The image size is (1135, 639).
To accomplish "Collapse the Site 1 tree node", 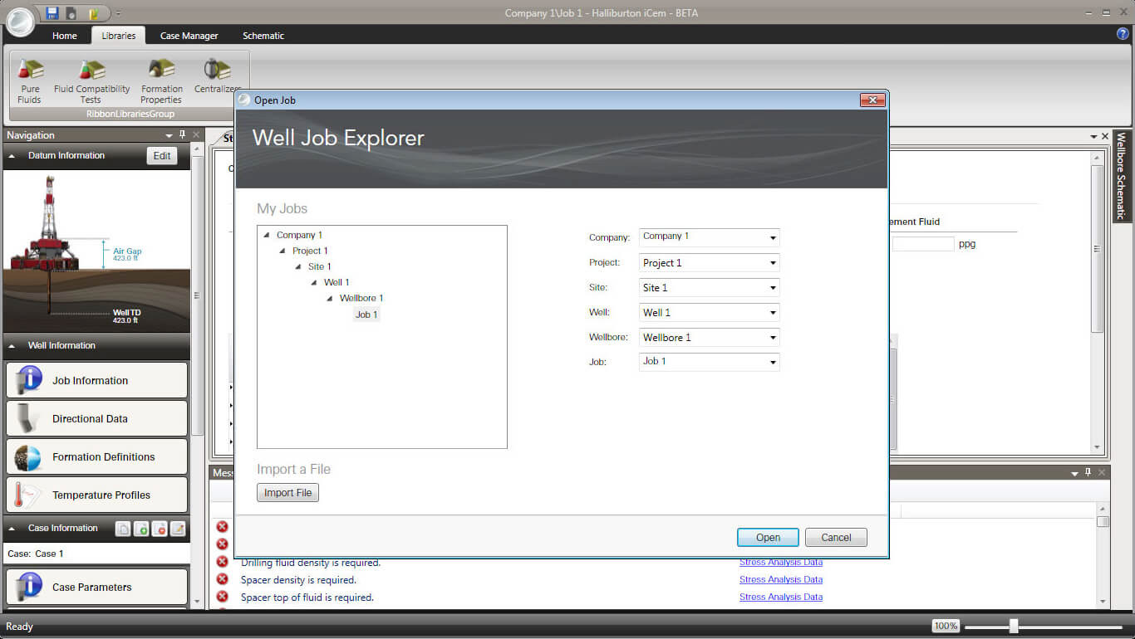I will point(298,266).
